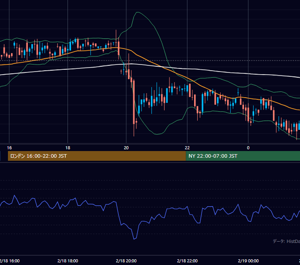Click the 18 hour label on chart axis

click(x=68, y=148)
